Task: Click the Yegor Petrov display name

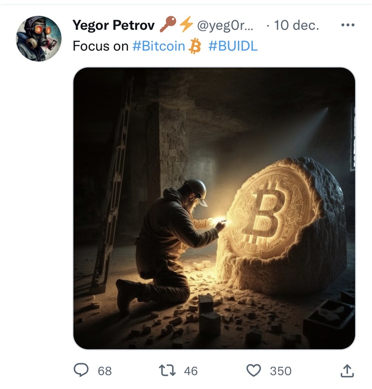Action: click(113, 25)
